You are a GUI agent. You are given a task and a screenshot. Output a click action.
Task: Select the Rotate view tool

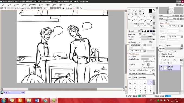[x=136, y=14]
